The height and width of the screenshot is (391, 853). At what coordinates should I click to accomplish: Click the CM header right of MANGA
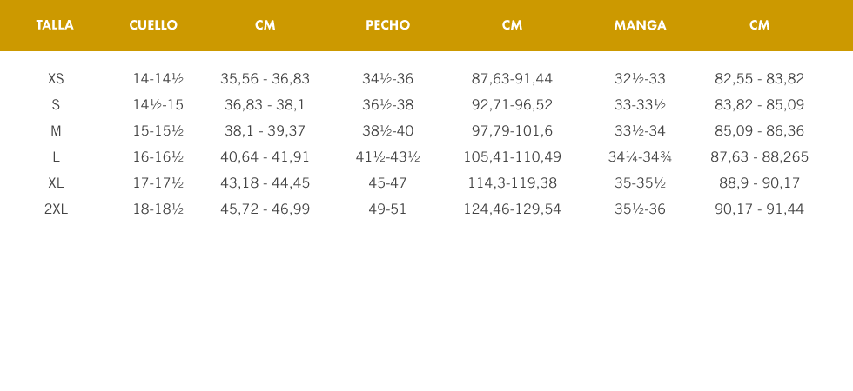[759, 25]
